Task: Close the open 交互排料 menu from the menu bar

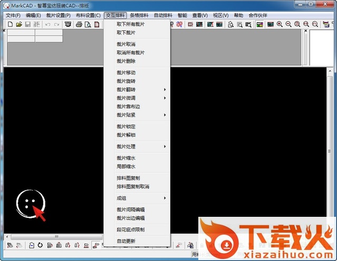Action: (x=115, y=15)
